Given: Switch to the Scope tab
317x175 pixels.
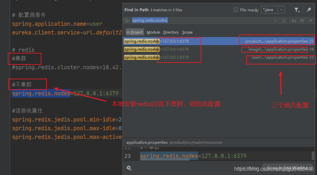Looking at the screenshot, I should pyautogui.click(x=187, y=32).
